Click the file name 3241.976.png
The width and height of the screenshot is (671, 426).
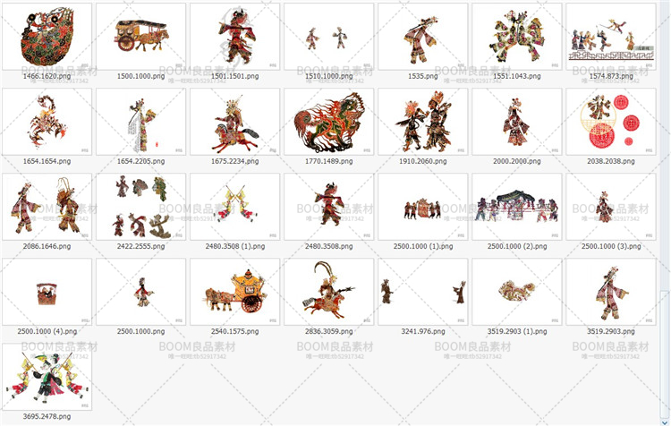[423, 331]
